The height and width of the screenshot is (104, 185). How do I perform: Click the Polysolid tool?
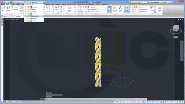[15, 7]
